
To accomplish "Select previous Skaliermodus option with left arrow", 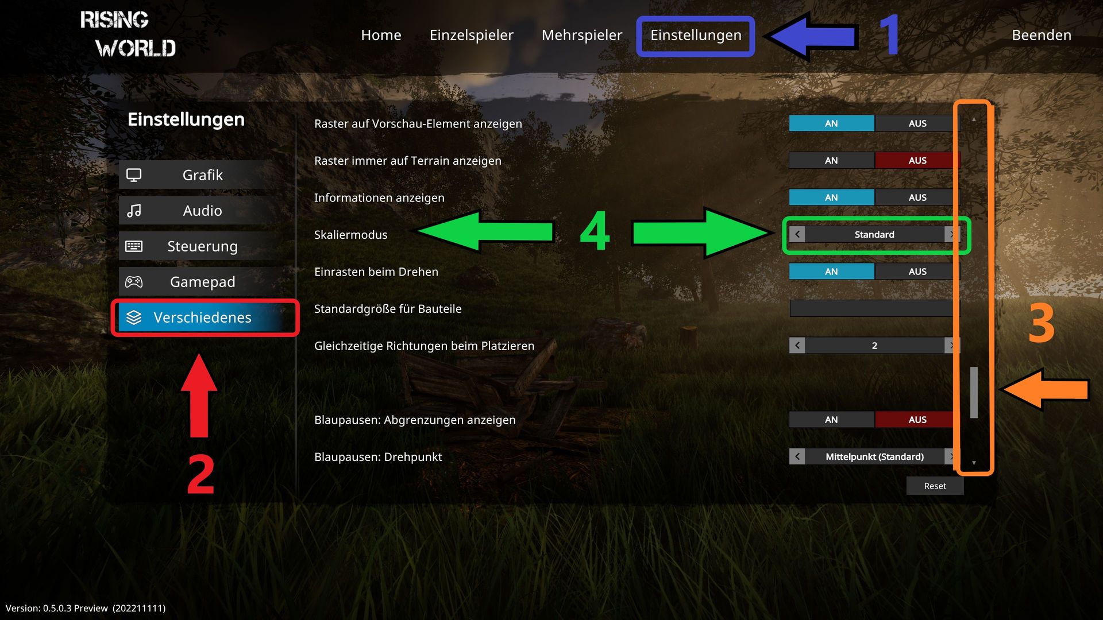I will pyautogui.click(x=797, y=234).
